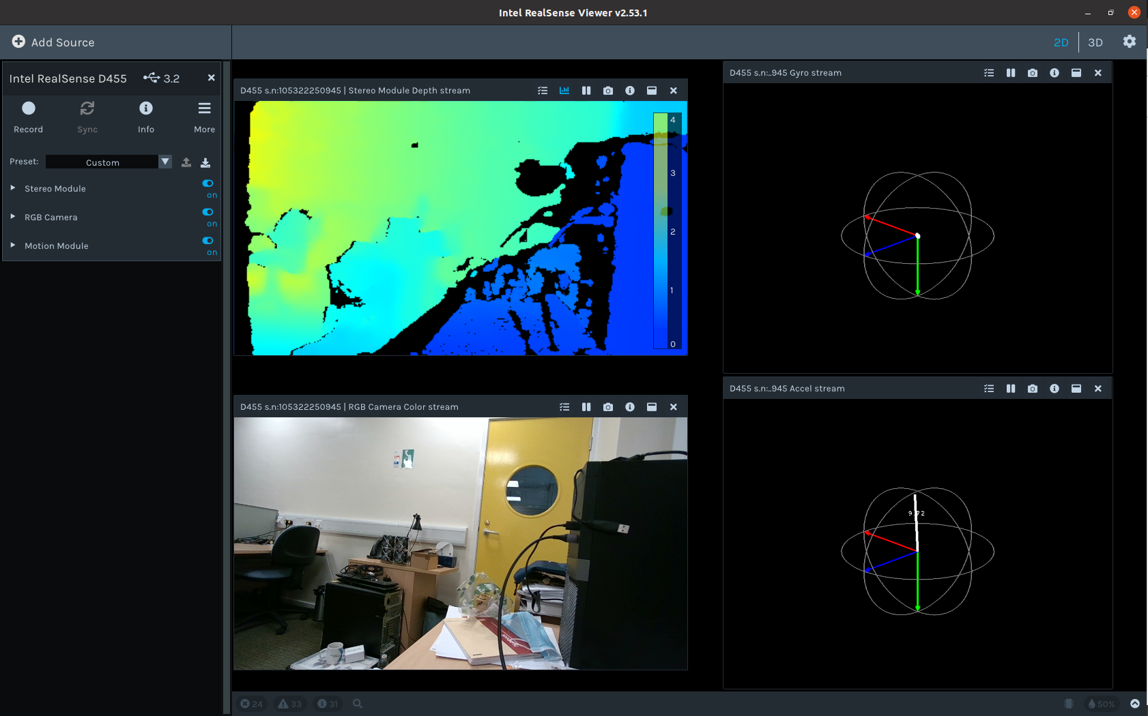Disable the Stereo Module stream
Screen dimensions: 1148x716
point(207,183)
